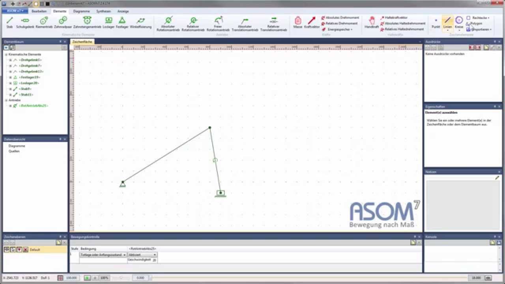505x284 pixels.
Task: Click the Geschwindigkeit value field
Action: pos(154,260)
